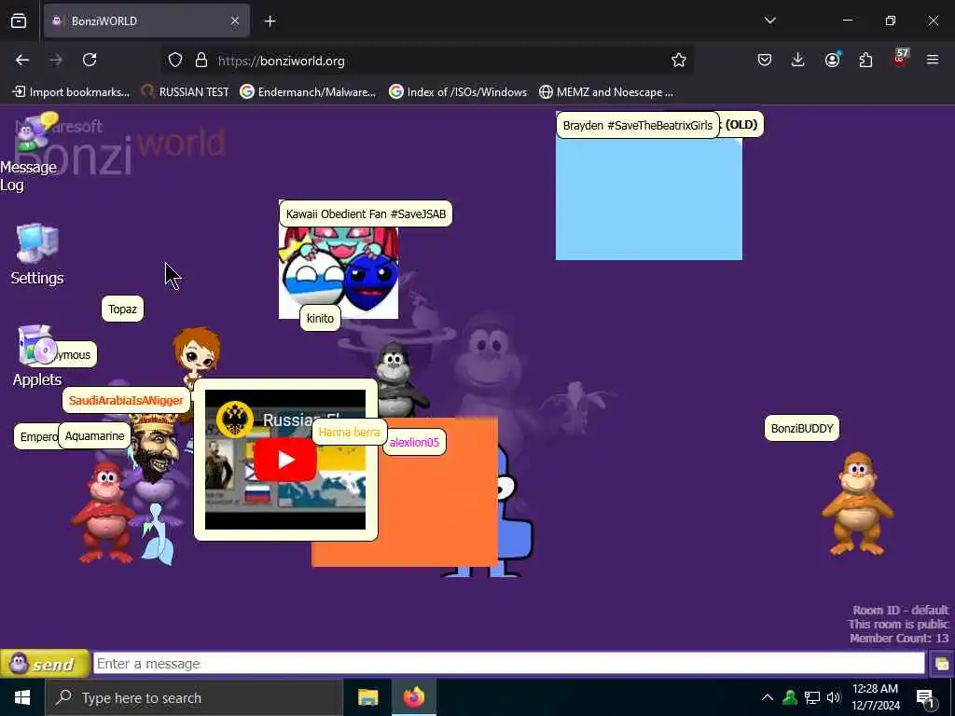
Task: Click the padlock site info icon
Action: (x=201, y=61)
